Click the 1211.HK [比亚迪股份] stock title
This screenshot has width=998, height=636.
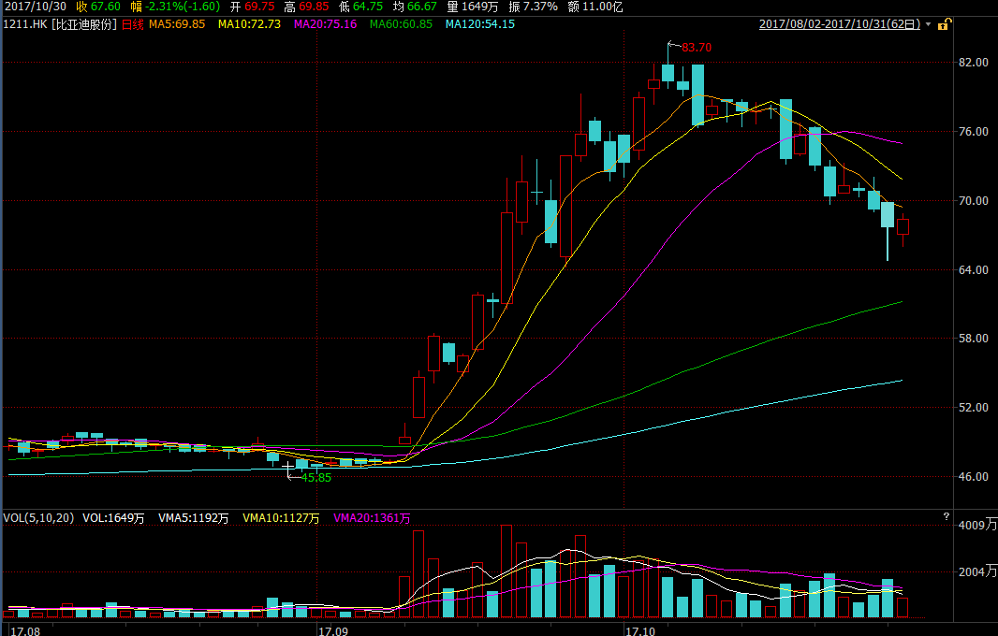61,24
